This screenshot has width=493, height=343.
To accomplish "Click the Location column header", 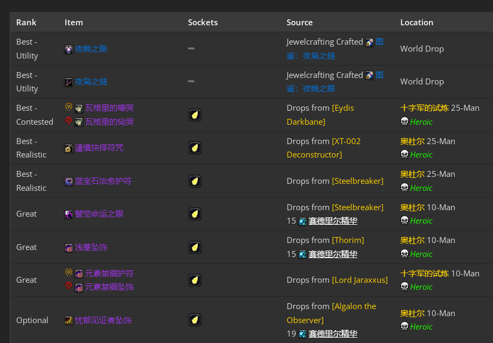I will click(x=416, y=22).
